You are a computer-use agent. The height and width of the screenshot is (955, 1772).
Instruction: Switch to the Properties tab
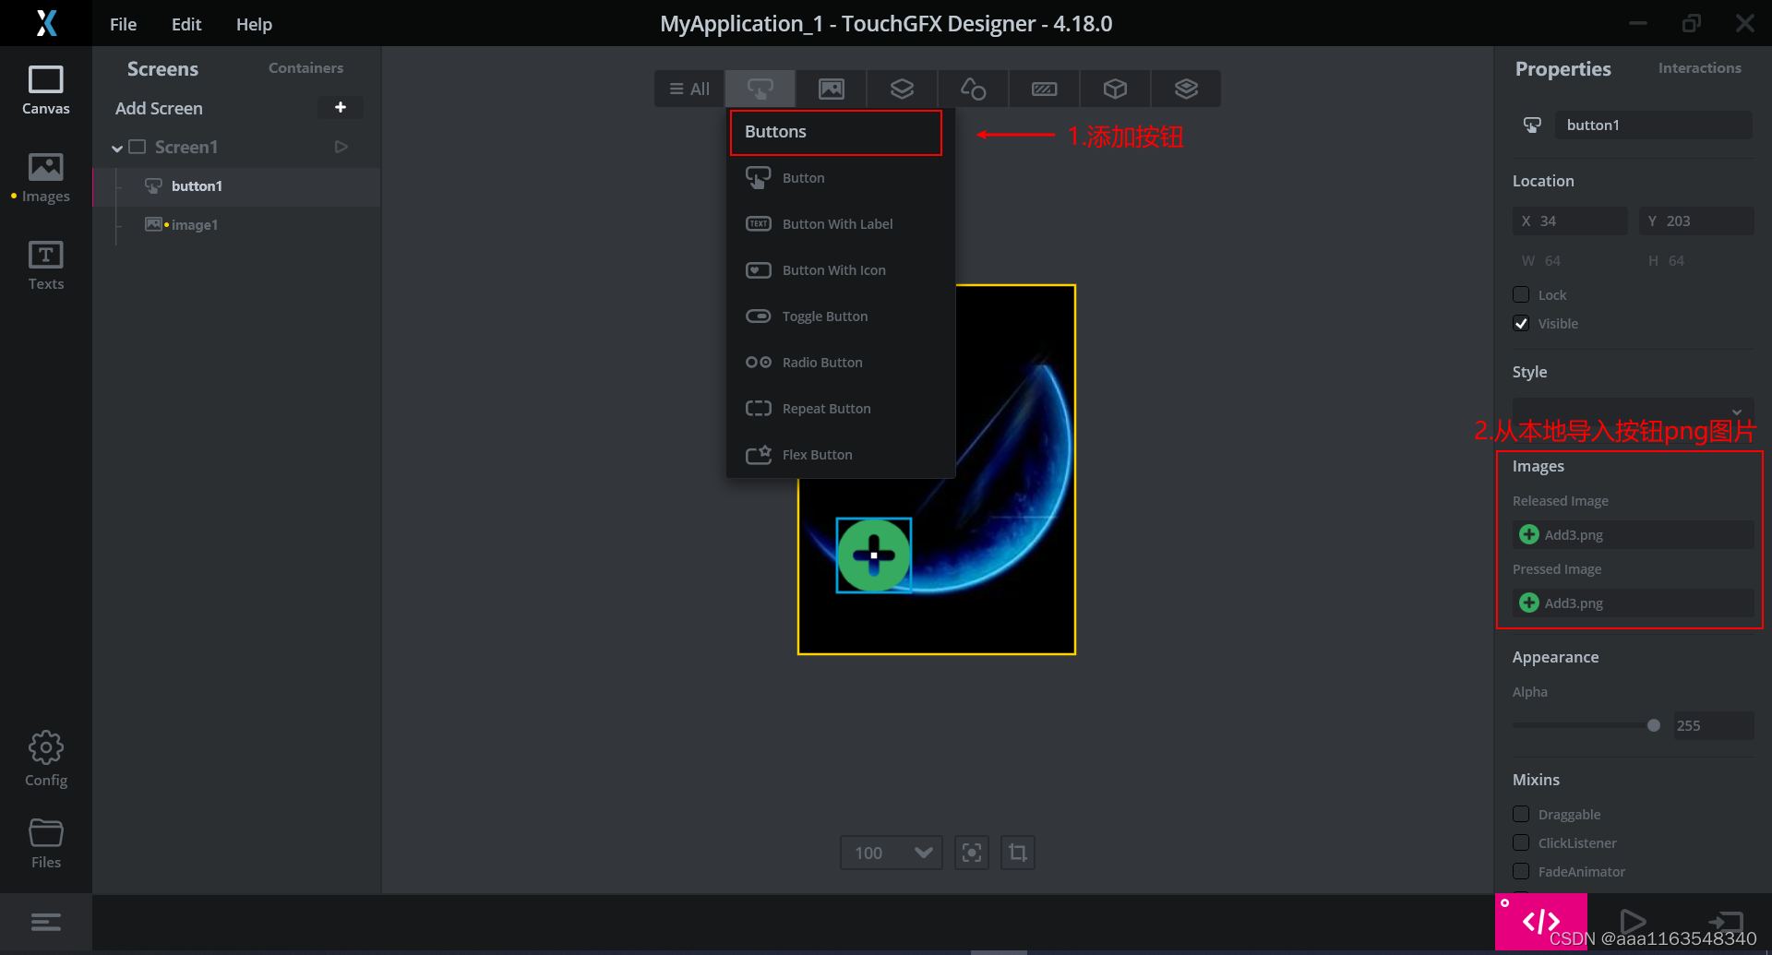pyautogui.click(x=1562, y=69)
